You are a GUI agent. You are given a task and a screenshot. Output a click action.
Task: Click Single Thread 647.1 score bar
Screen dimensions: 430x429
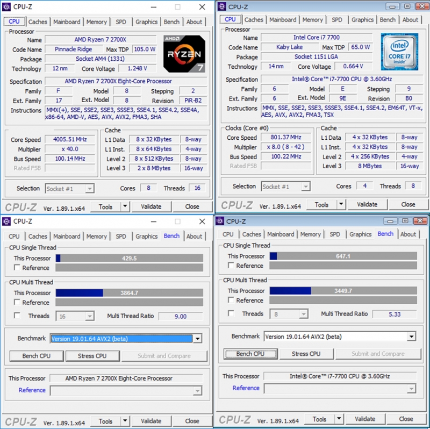pos(343,256)
